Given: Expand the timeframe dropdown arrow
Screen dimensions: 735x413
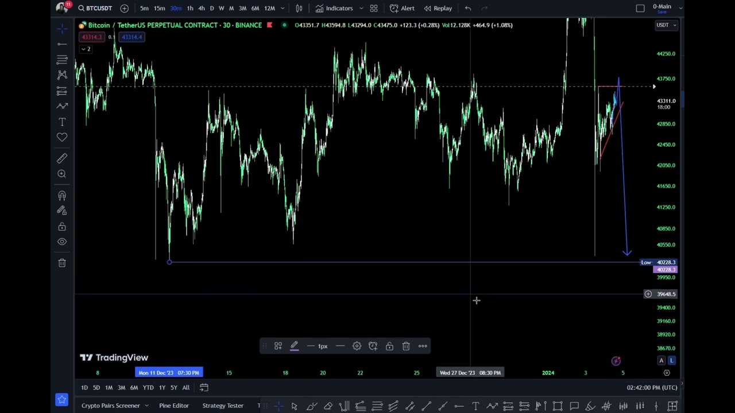Looking at the screenshot, I should [x=282, y=8].
